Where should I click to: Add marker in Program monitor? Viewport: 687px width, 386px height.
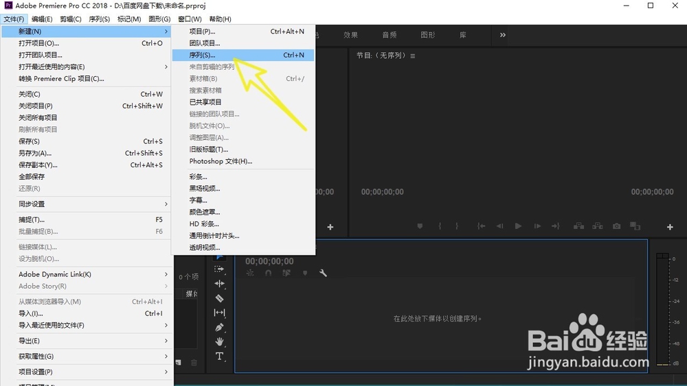[420, 226]
